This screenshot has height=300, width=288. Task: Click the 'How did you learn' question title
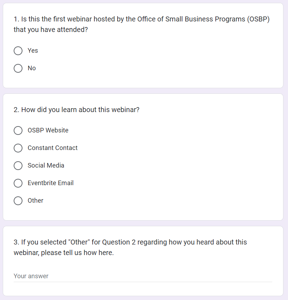pos(76,110)
